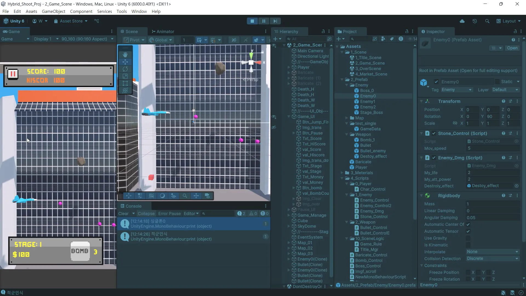Select the Rotate tool in Scene overlay

pos(125,69)
